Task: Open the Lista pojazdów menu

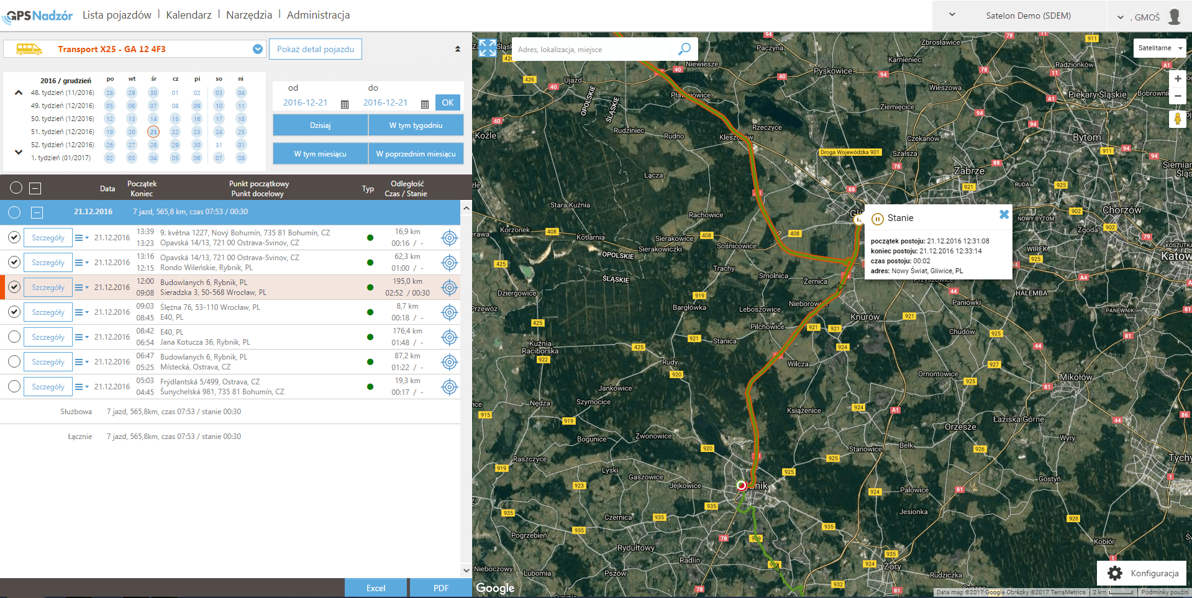Action: 117,15
